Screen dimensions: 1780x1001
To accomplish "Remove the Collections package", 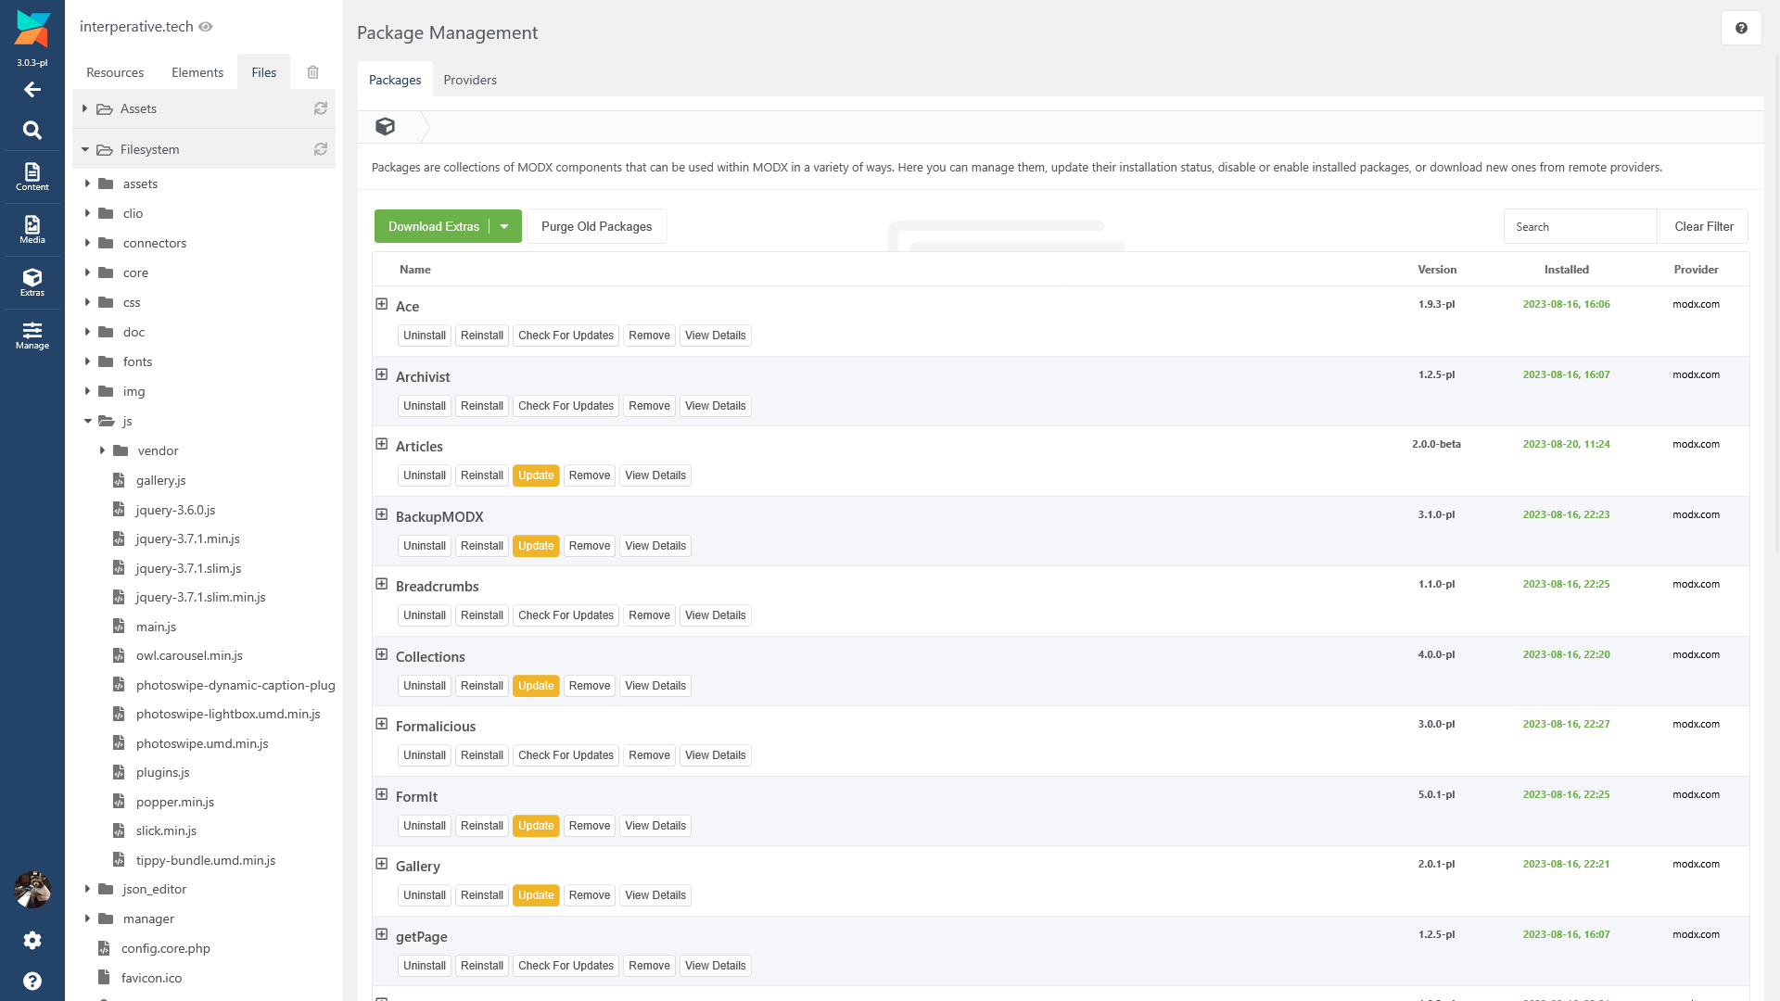I will [590, 686].
